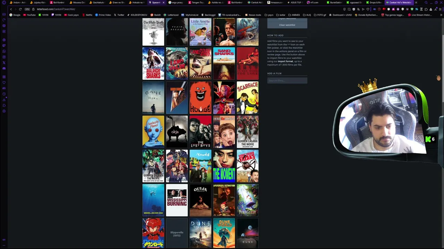Screen dimensions: 444x249
Task: Open WhatsApp messenger in the sidebar
Action: pyautogui.click(x=4, y=51)
